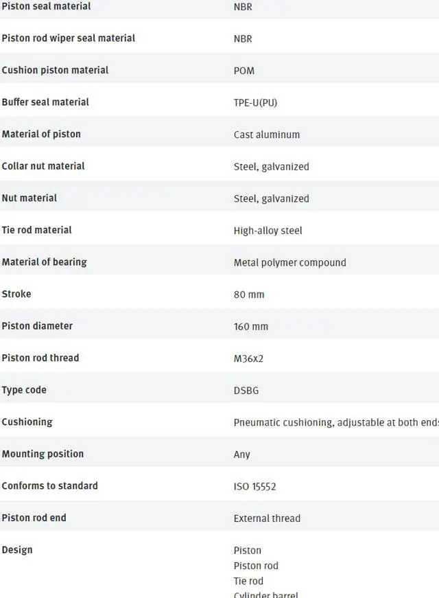Click the 'Piston seal material' label

pyautogui.click(x=46, y=6)
